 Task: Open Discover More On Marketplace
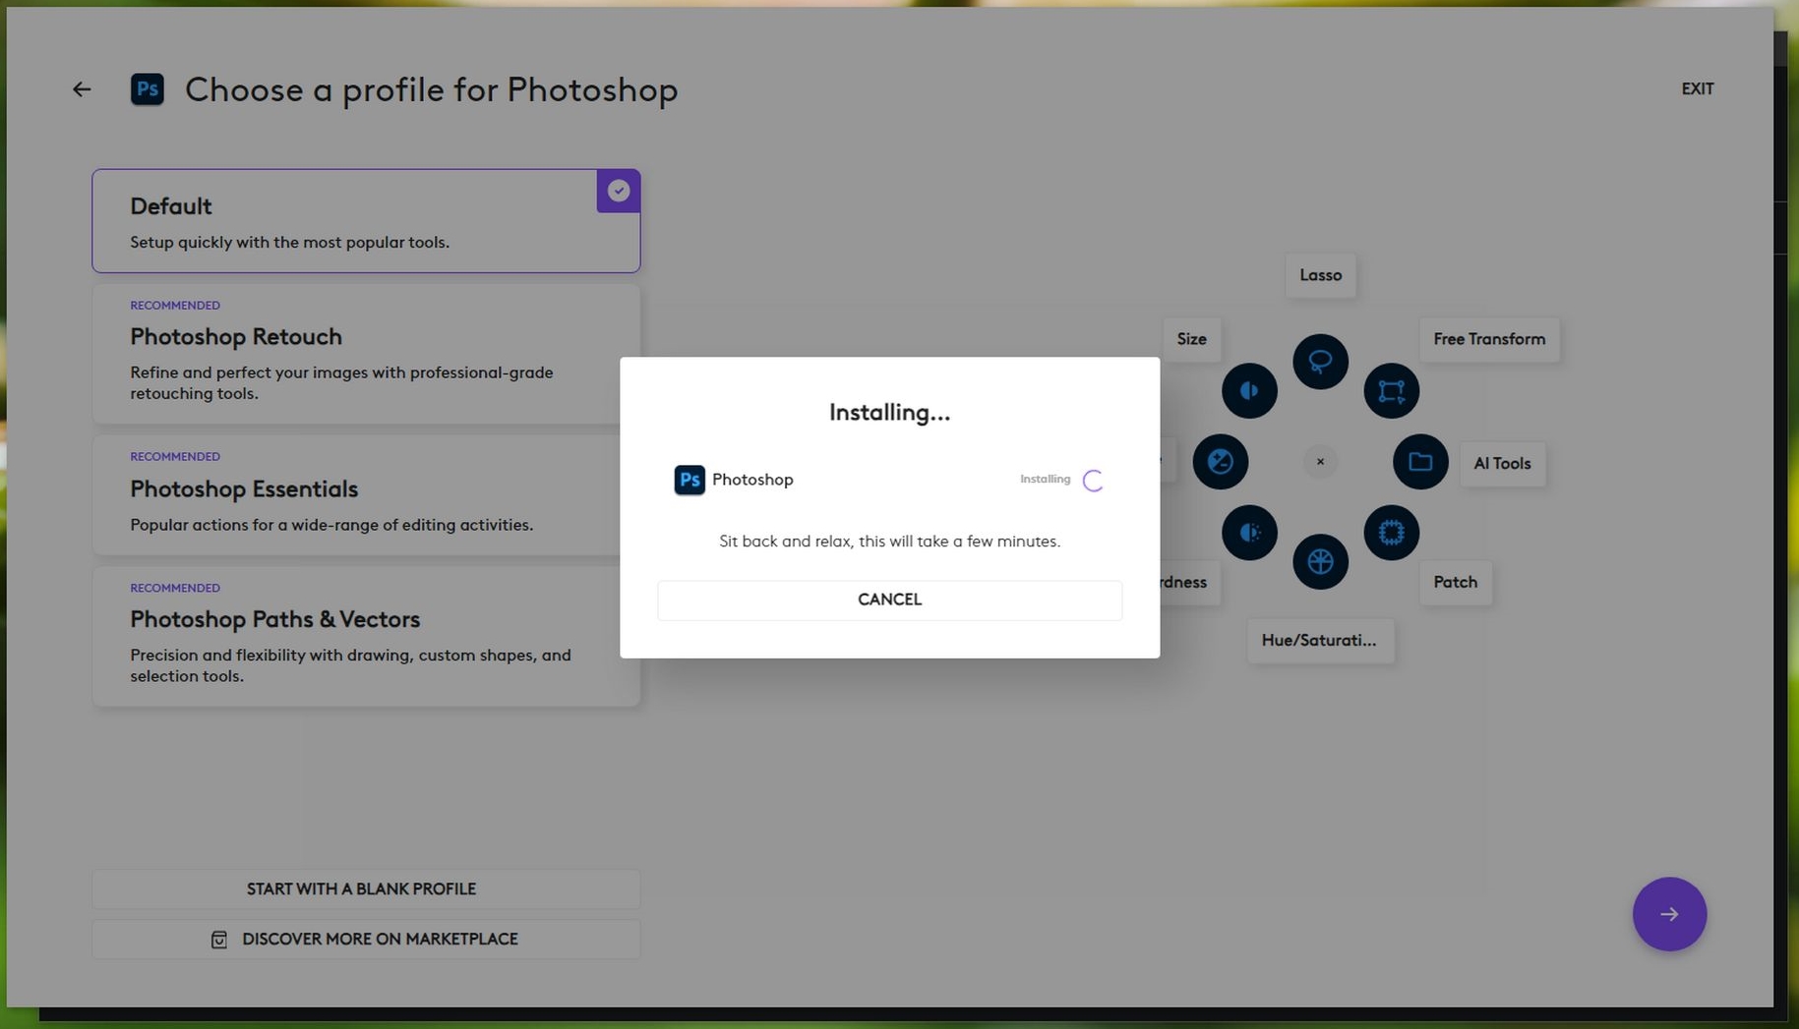(x=366, y=940)
